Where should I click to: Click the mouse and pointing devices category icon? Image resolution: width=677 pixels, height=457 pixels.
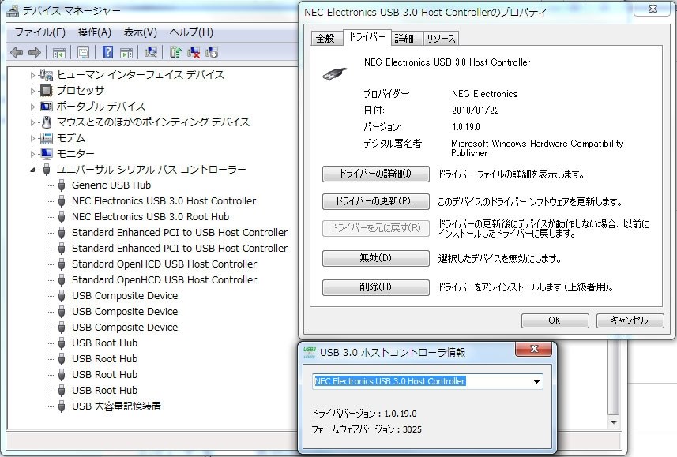click(46, 122)
